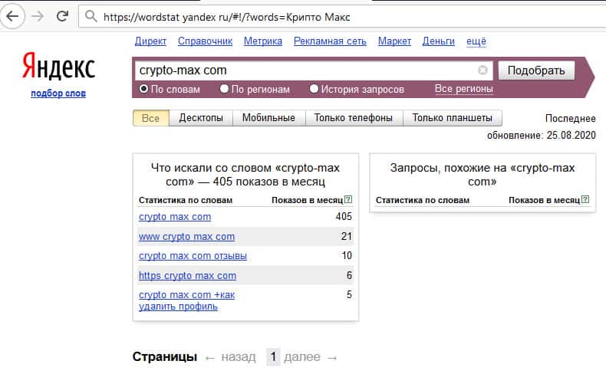The image size is (606, 387).
Task: Click the browser back arrow
Action: (x=14, y=15)
